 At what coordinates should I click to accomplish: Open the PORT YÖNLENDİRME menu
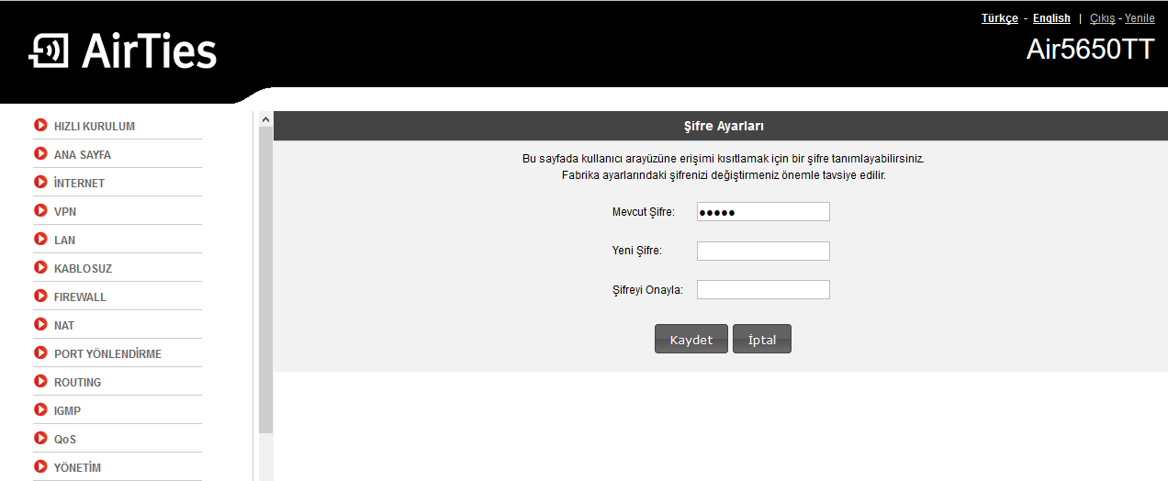click(x=108, y=354)
